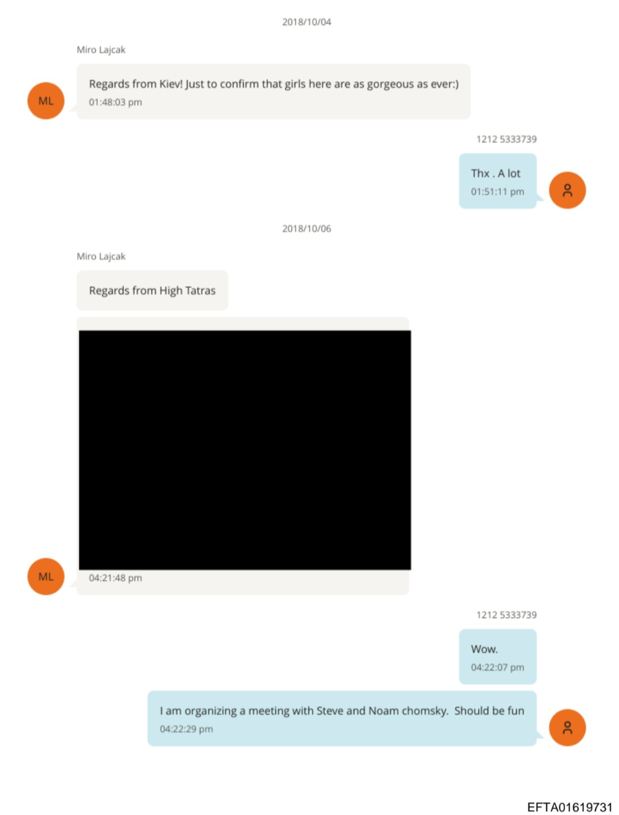
Task: Click the 04:22:29 pm timestamp
Action: click(186, 729)
